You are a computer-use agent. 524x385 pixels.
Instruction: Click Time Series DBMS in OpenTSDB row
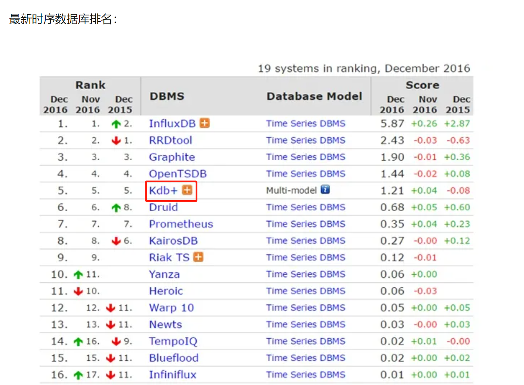306,174
